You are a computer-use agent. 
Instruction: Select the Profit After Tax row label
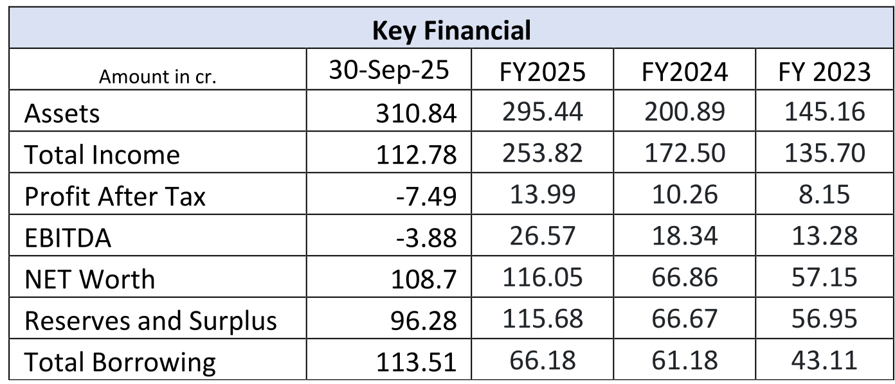pyautogui.click(x=115, y=196)
